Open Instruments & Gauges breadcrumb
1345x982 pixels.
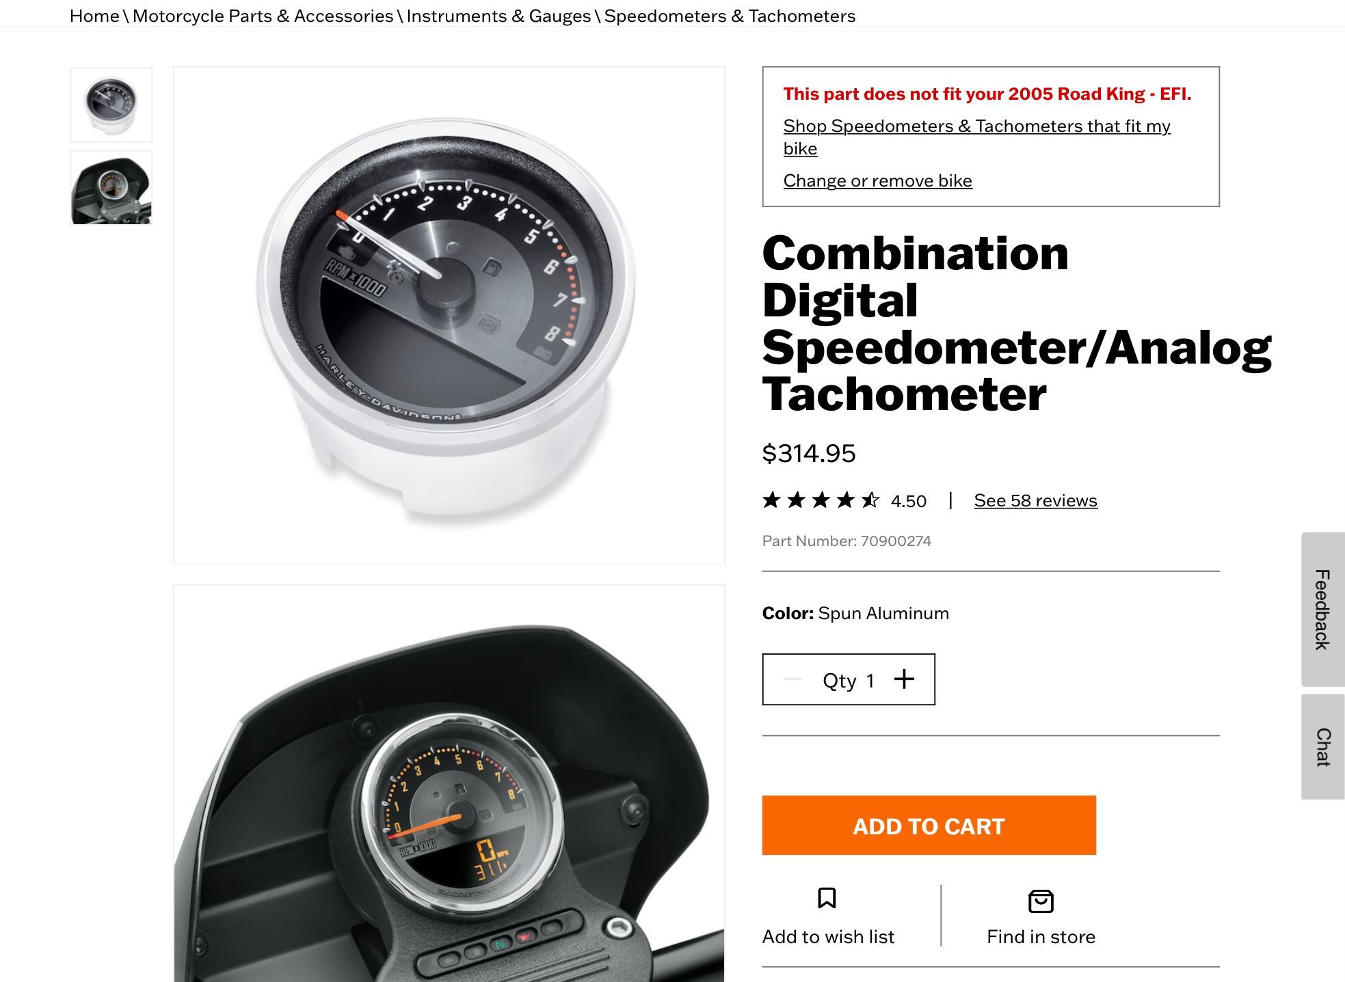tap(498, 16)
